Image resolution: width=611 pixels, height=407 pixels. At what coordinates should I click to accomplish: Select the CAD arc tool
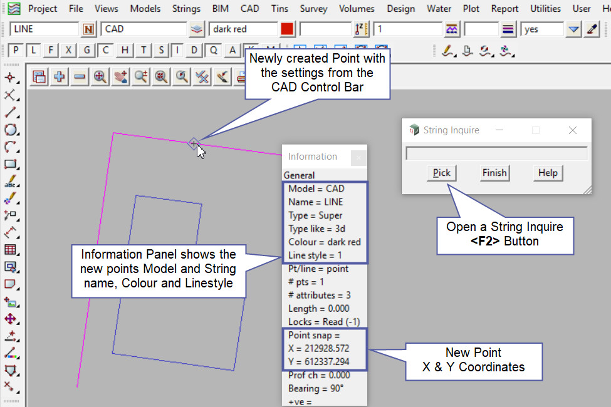coord(10,148)
